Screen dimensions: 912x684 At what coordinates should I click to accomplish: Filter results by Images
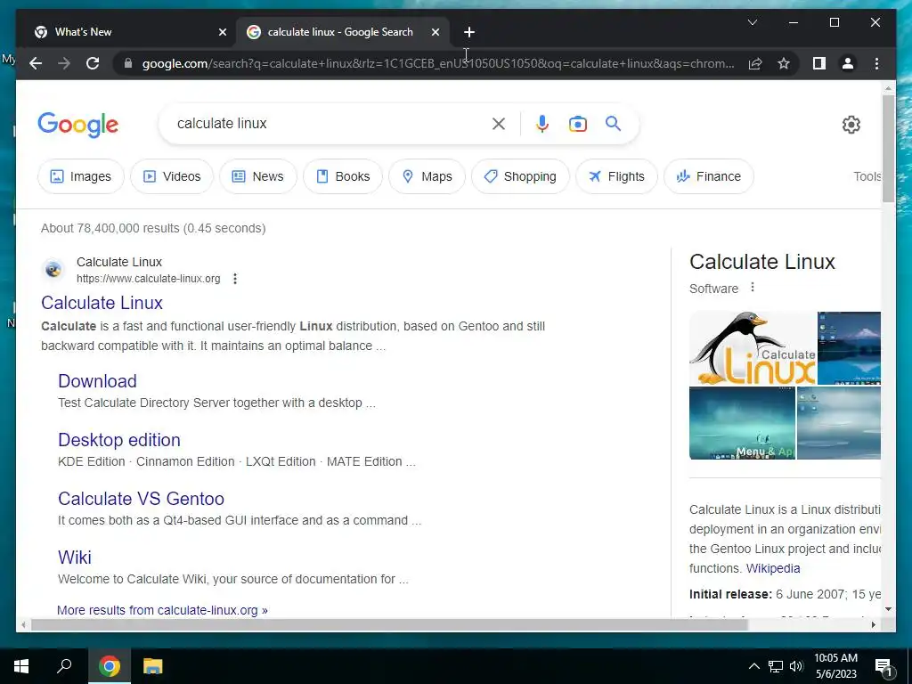pyautogui.click(x=81, y=176)
